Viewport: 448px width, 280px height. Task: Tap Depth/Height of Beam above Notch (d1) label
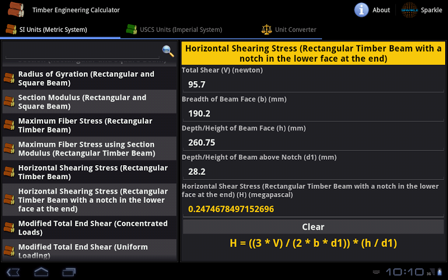tap(259, 157)
